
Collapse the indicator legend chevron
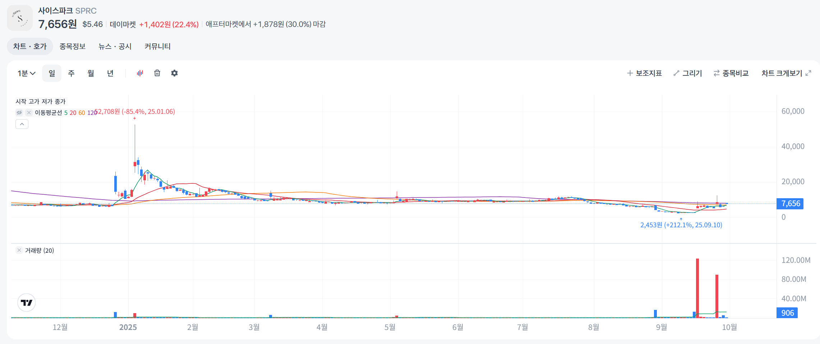(22, 124)
